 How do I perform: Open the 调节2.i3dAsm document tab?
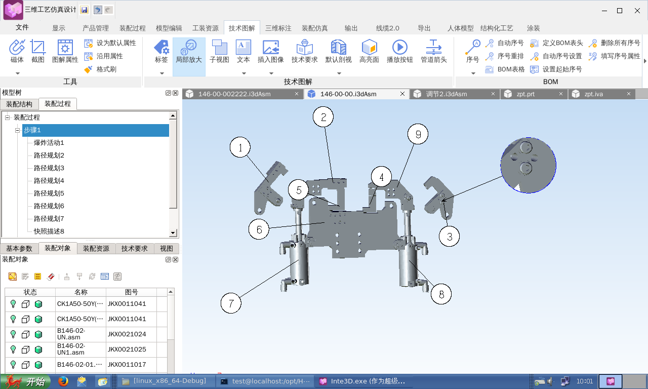[446, 94]
